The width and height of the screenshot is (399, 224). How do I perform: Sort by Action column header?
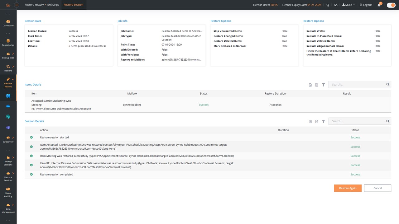(44, 130)
